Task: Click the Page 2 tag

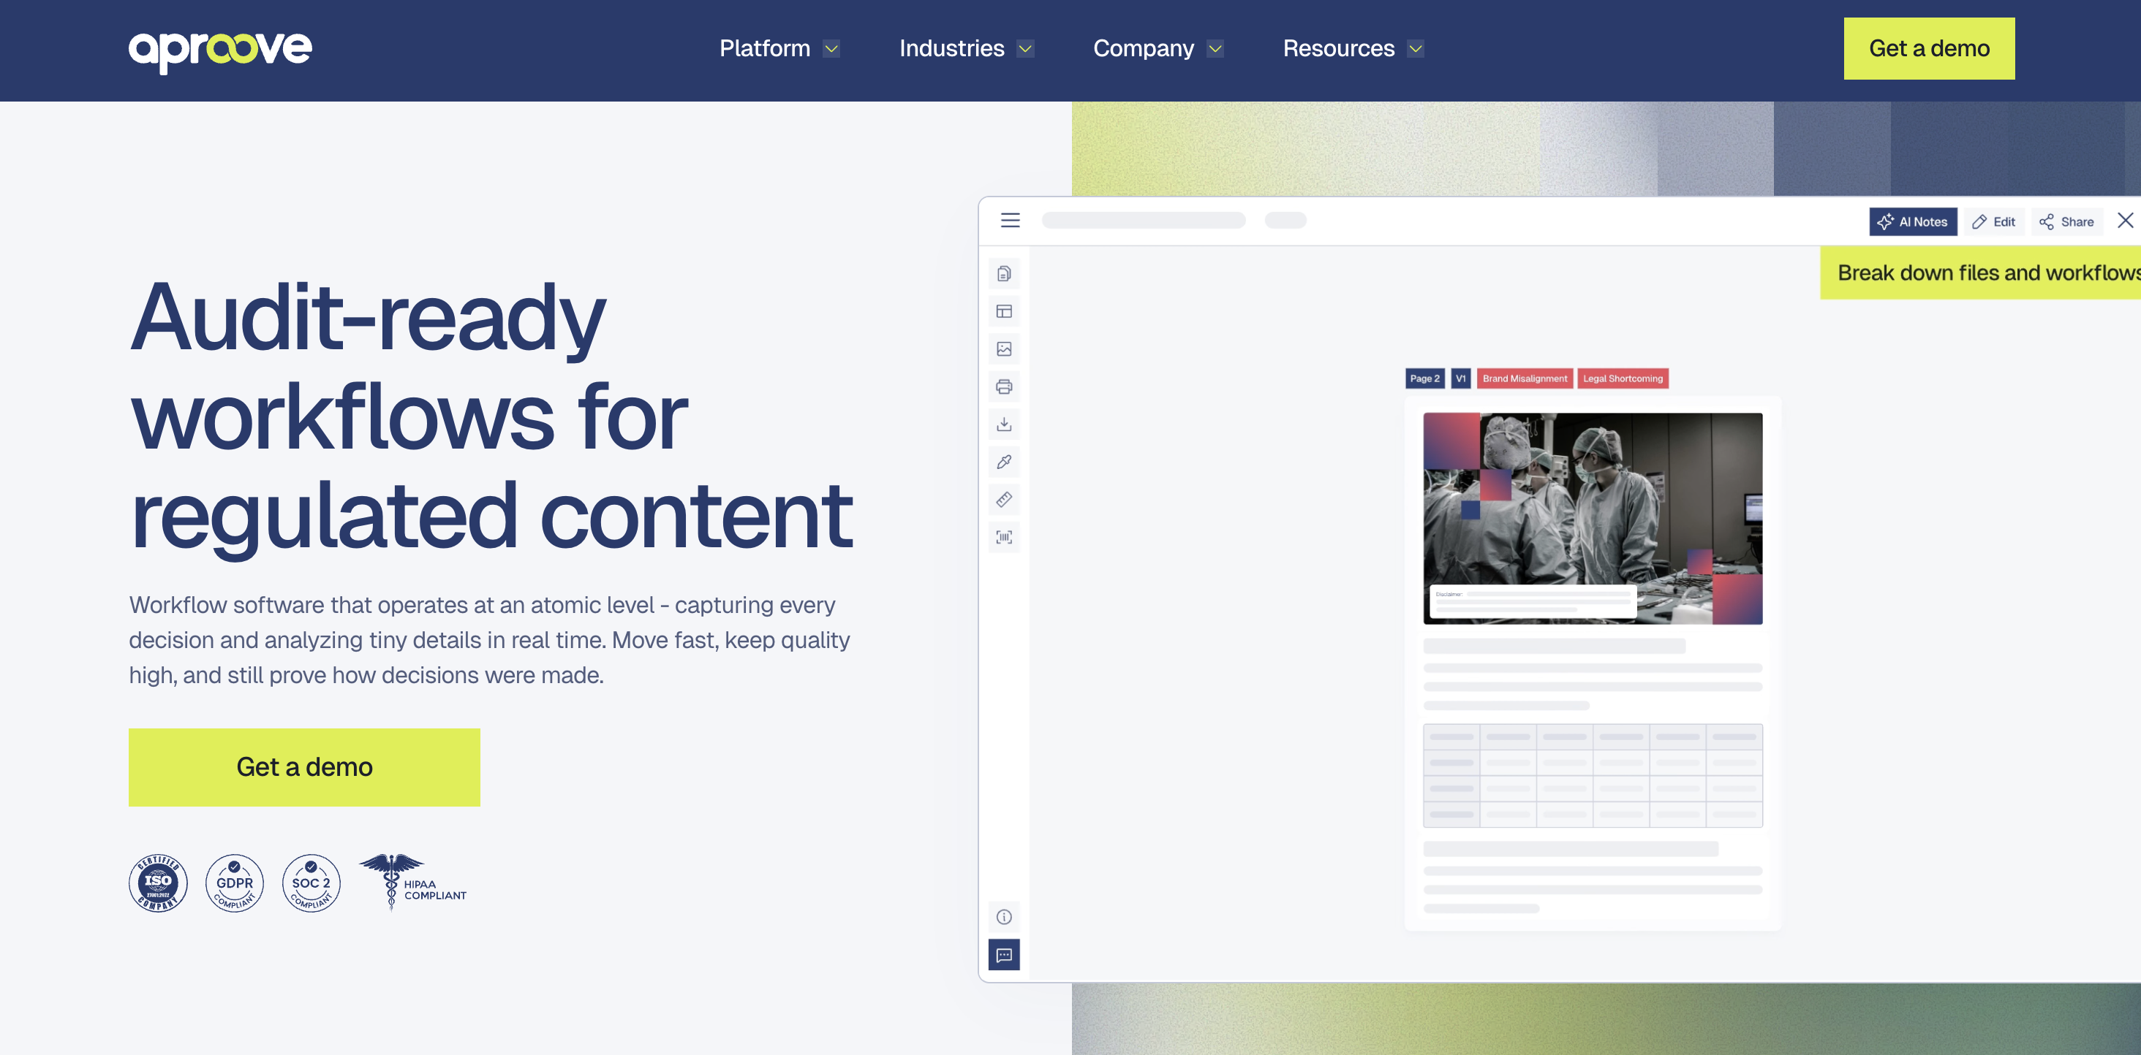Action: [x=1424, y=378]
